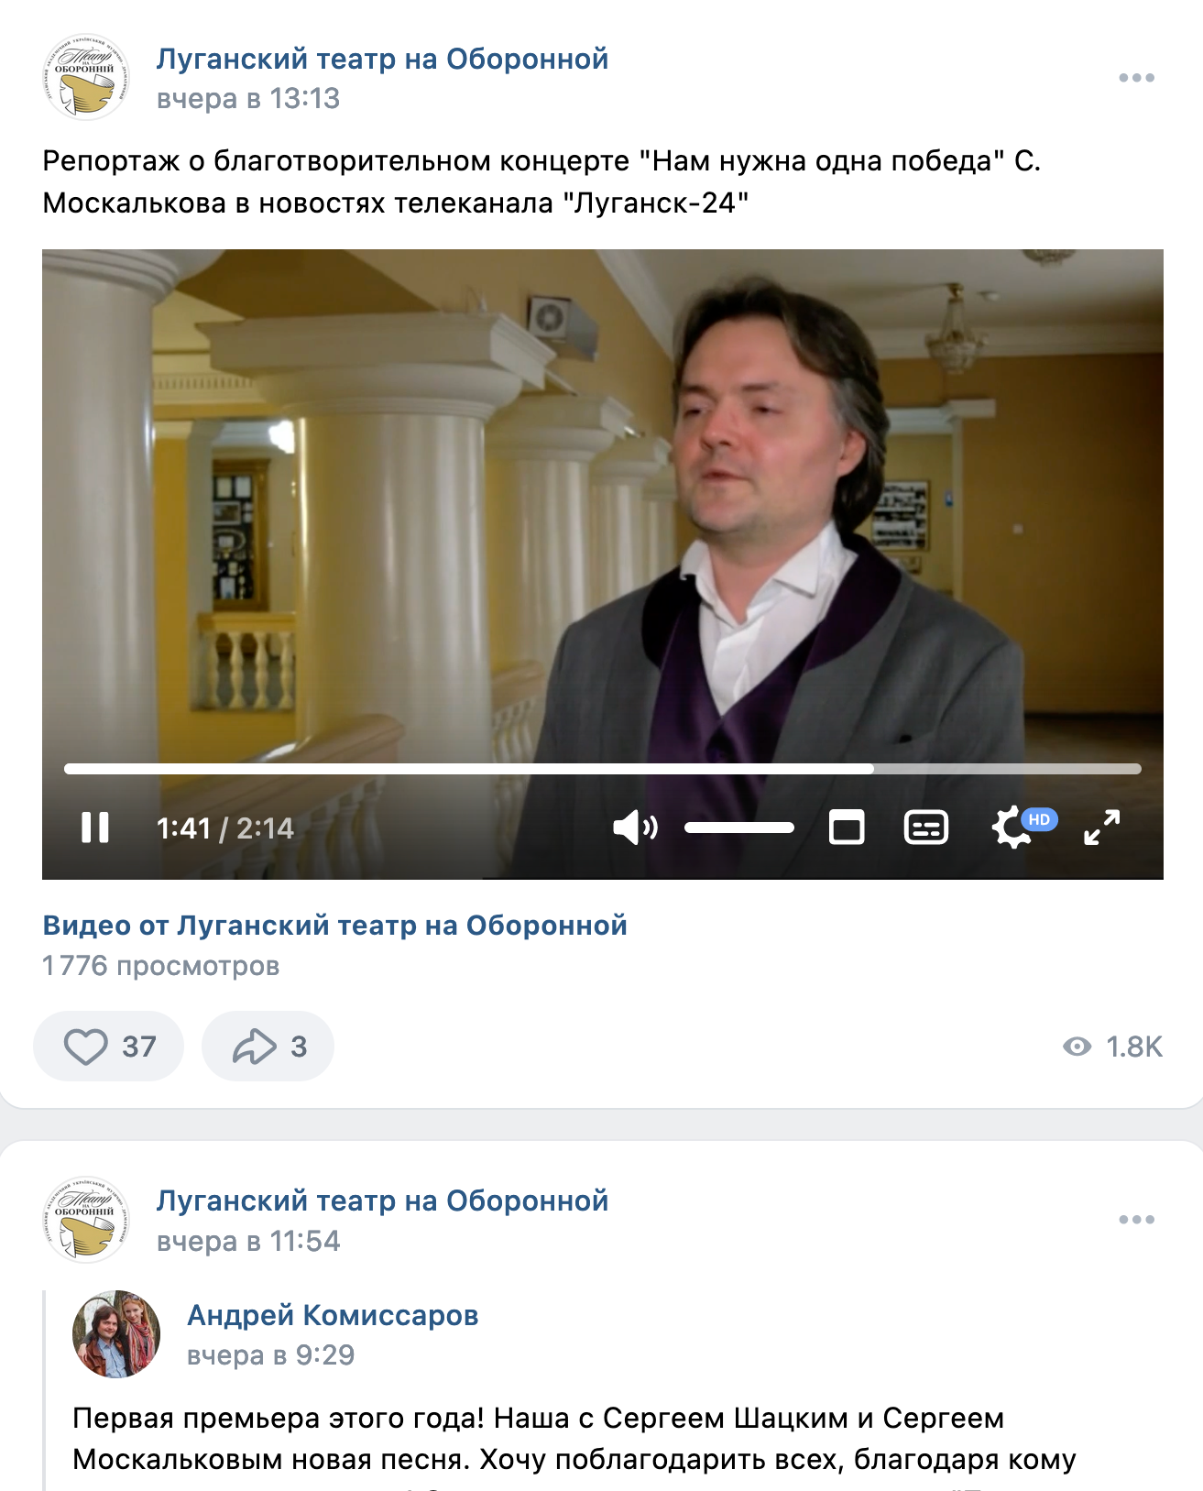View the 1.8K eye view counter
Image resolution: width=1203 pixels, height=1491 pixels.
[x=1112, y=1047]
